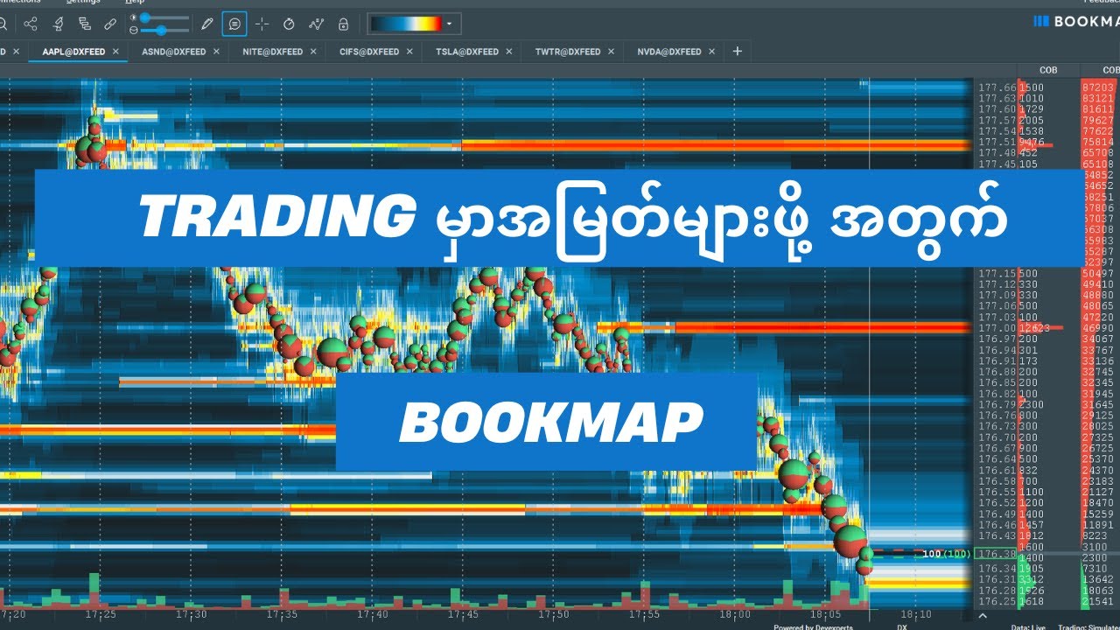The height and width of the screenshot is (630, 1120).
Task: Open the microscope analysis tool
Action: point(58,24)
